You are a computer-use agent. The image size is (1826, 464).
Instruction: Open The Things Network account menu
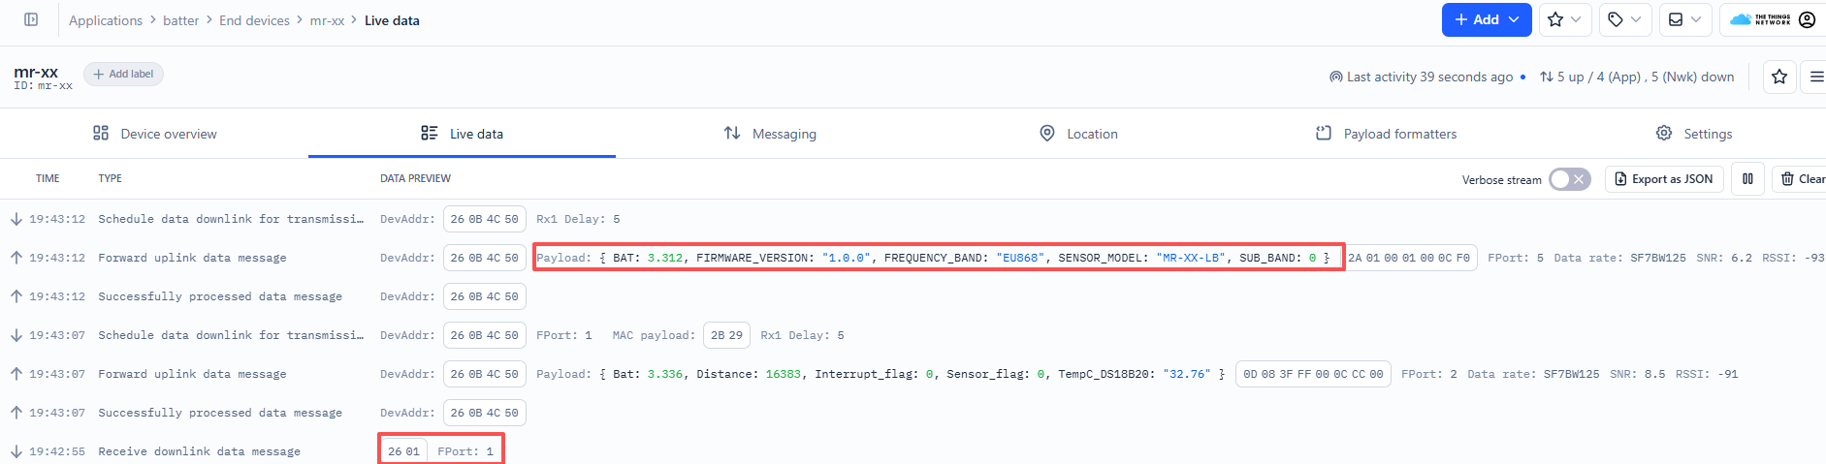(x=1773, y=19)
